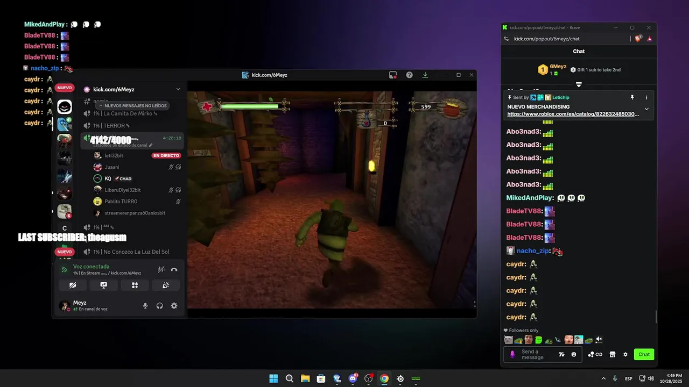This screenshot has width=689, height=387.
Task: Toggle noise suppression in voice panel
Action: pyautogui.click(x=160, y=270)
